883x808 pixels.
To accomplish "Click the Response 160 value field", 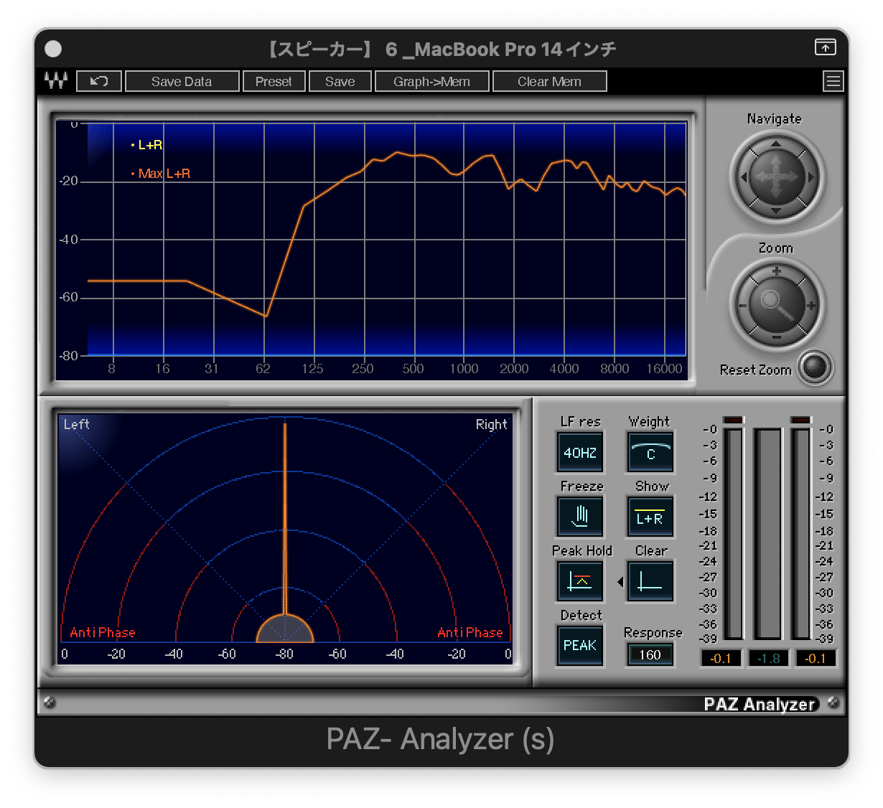I will pos(650,654).
